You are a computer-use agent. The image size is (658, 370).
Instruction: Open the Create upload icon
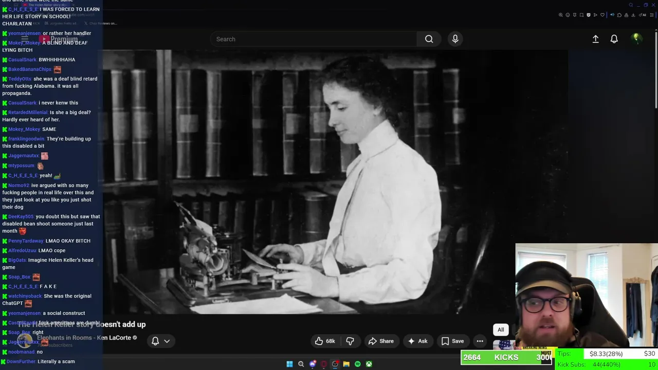(x=595, y=39)
